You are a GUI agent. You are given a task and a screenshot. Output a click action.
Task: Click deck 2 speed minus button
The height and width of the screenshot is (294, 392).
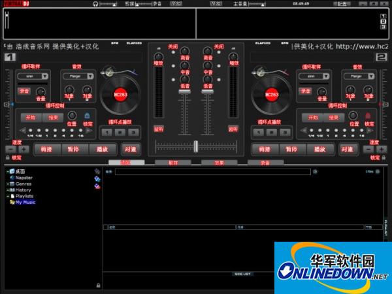368,150
